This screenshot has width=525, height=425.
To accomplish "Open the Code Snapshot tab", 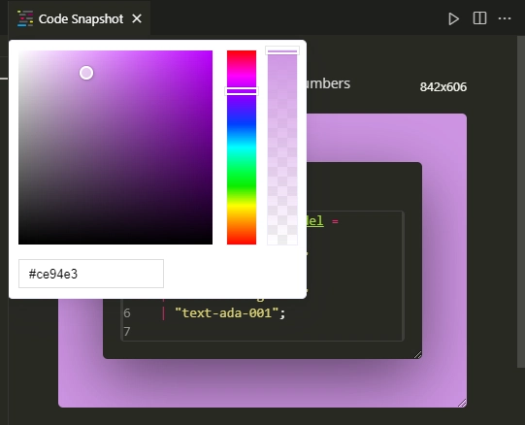I will (81, 19).
